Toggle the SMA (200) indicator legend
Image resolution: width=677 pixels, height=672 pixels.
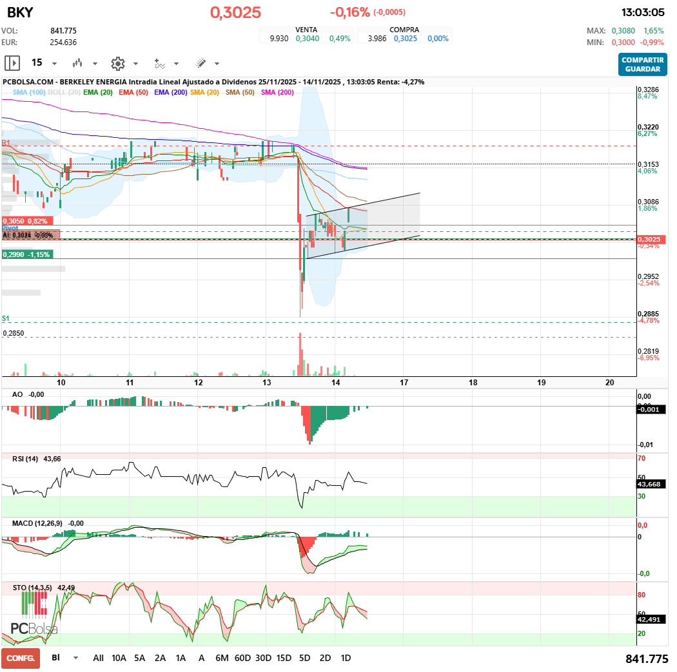277,92
